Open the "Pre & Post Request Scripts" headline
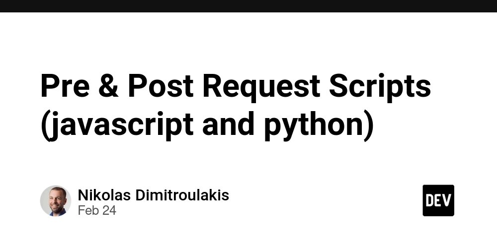The image size is (497, 248). pos(236,86)
